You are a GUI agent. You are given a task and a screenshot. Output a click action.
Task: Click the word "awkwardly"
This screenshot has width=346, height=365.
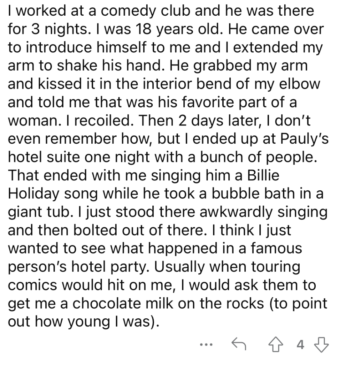236,212
